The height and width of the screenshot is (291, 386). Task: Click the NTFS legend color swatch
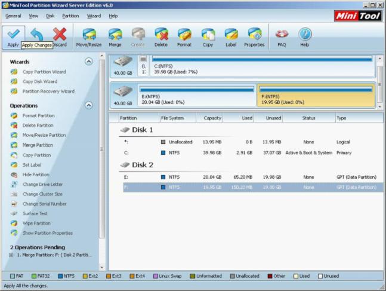[x=58, y=276]
